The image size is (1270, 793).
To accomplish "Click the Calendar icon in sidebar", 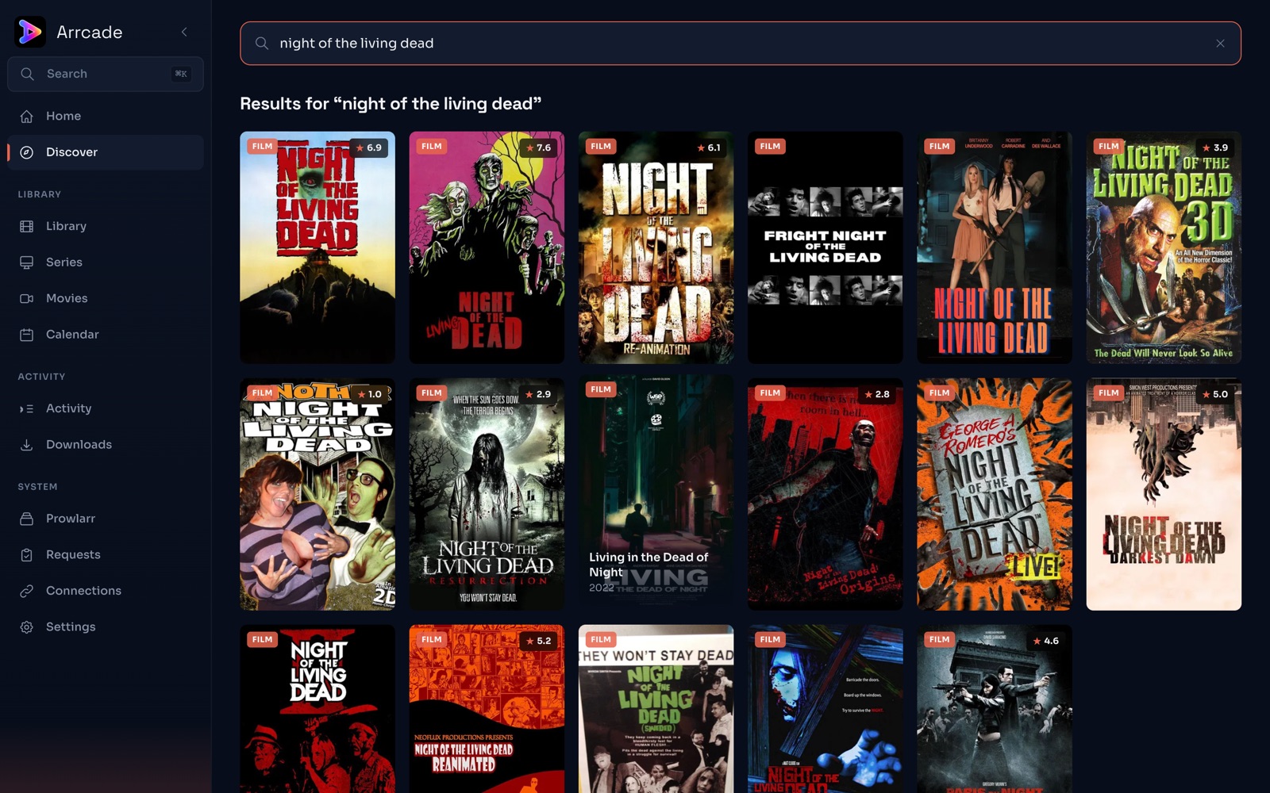I will [27, 335].
